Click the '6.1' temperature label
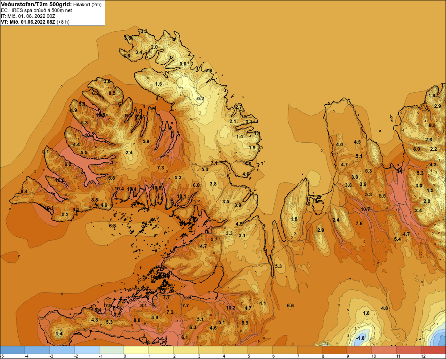This screenshot has width=446, height=359. pyautogui.click(x=185, y=337)
